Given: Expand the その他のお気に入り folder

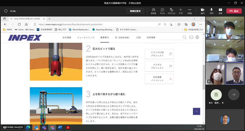Looking at the screenshot, I should pyautogui.click(x=194, y=30).
